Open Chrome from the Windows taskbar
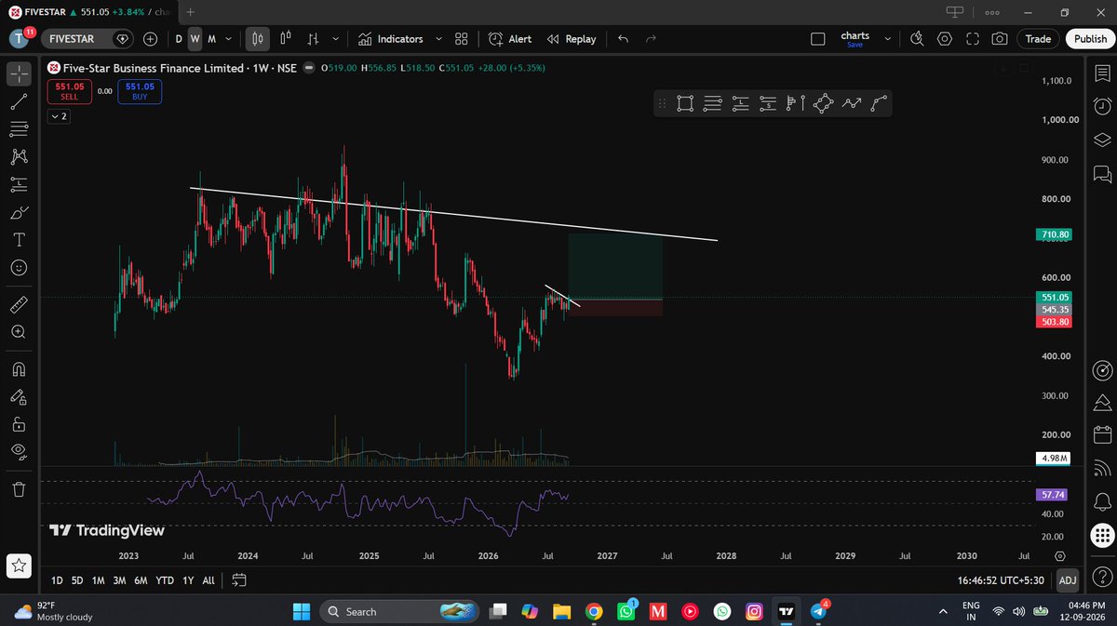The image size is (1117, 626). (594, 611)
